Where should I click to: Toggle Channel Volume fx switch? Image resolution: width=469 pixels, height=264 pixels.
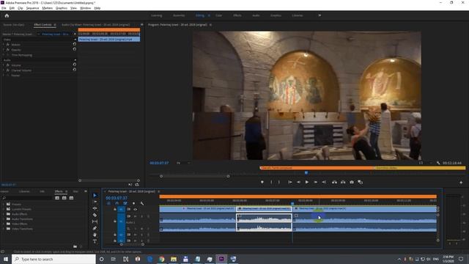(x=8, y=70)
